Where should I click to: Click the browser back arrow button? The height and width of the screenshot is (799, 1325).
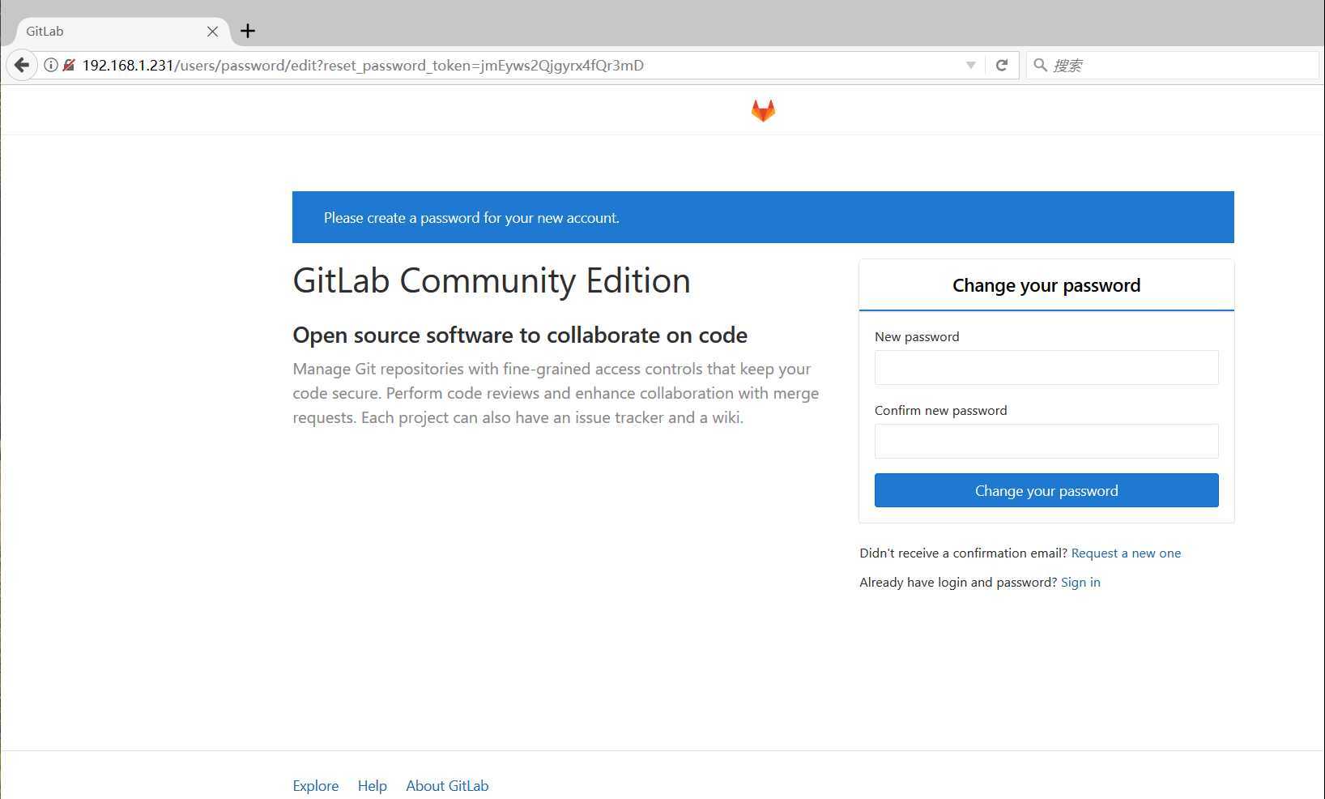22,65
